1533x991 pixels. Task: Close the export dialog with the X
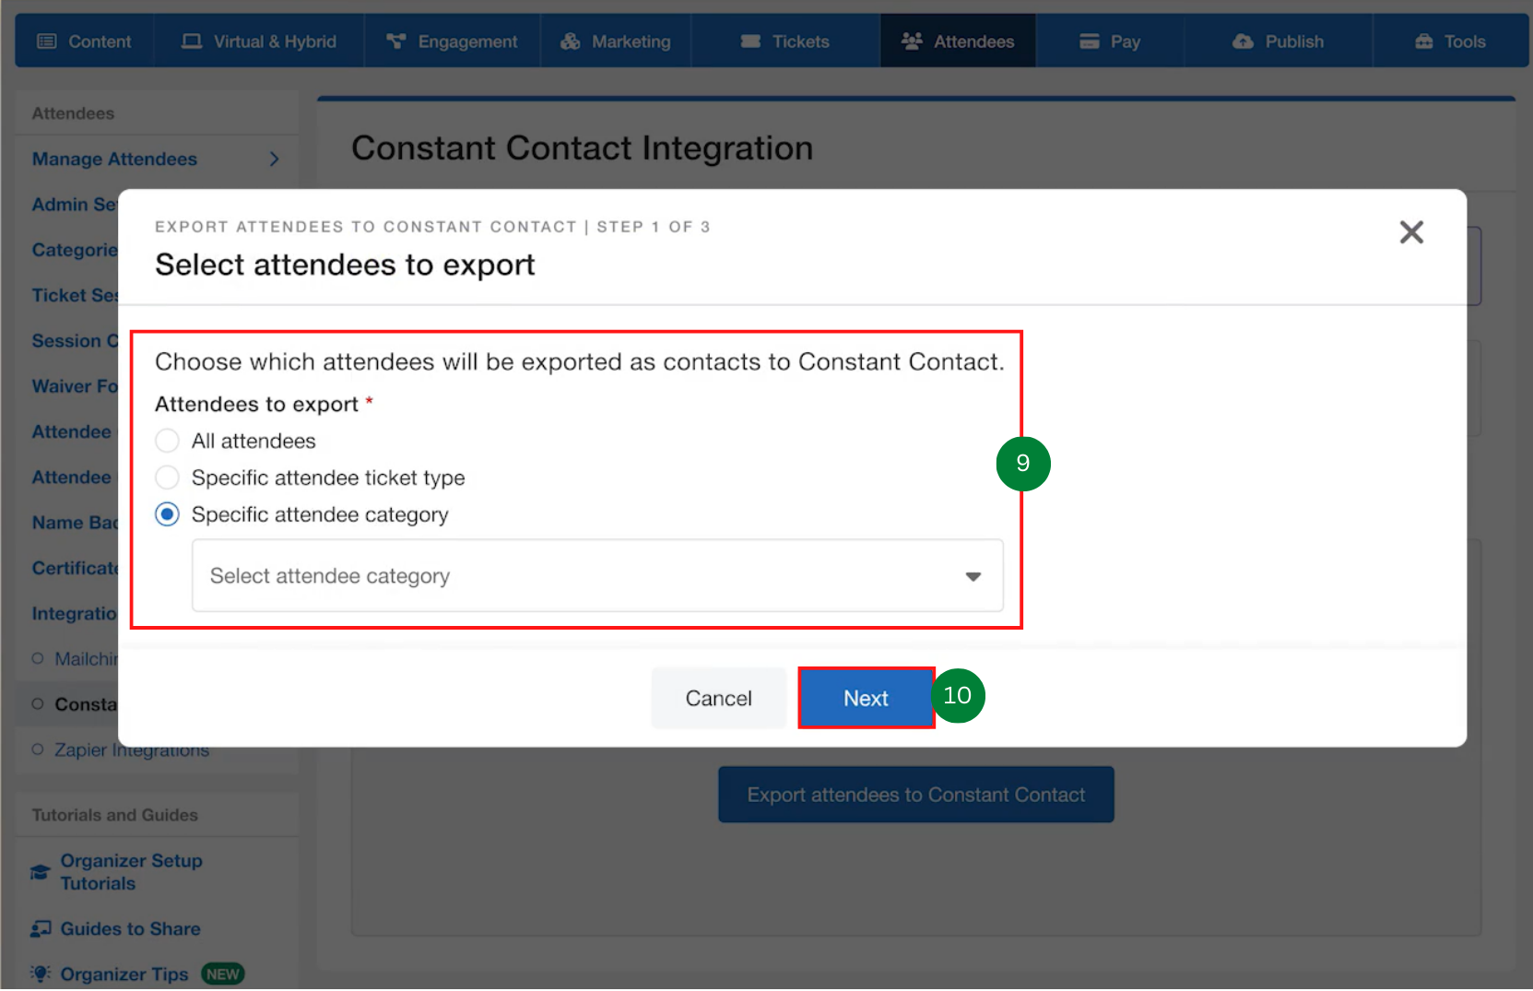point(1411,232)
